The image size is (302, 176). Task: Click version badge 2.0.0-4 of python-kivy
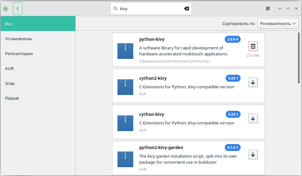[x=232, y=39]
